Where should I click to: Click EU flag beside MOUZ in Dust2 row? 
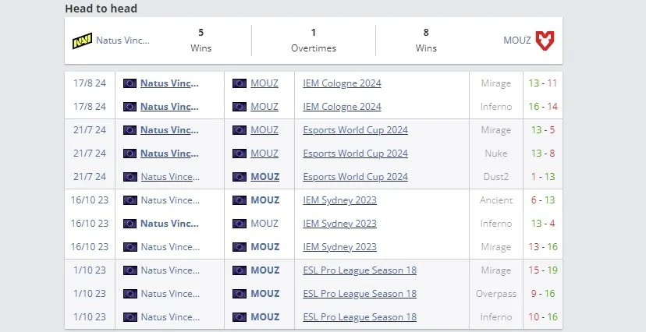(240, 177)
